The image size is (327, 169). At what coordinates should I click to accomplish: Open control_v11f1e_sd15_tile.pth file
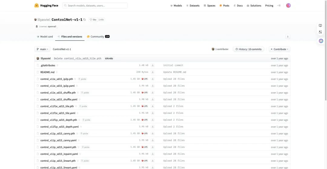coord(57,106)
